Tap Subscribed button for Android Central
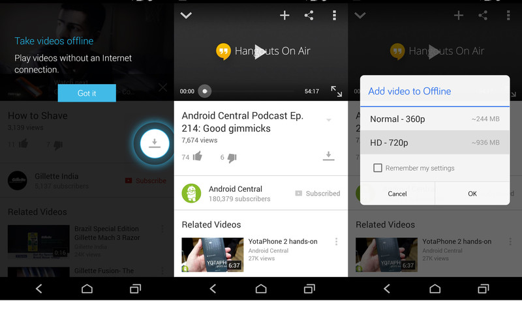This screenshot has height=309, width=522. coord(318,193)
